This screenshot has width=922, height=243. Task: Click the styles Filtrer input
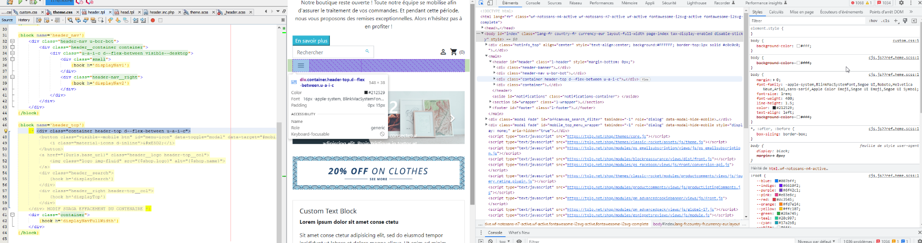(x=807, y=21)
